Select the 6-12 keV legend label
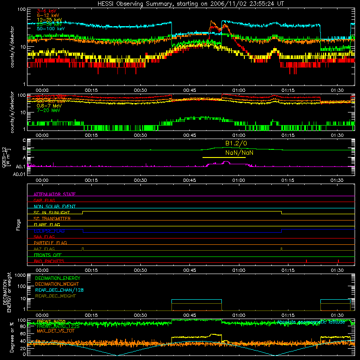360x360 pixels. tap(48, 15)
